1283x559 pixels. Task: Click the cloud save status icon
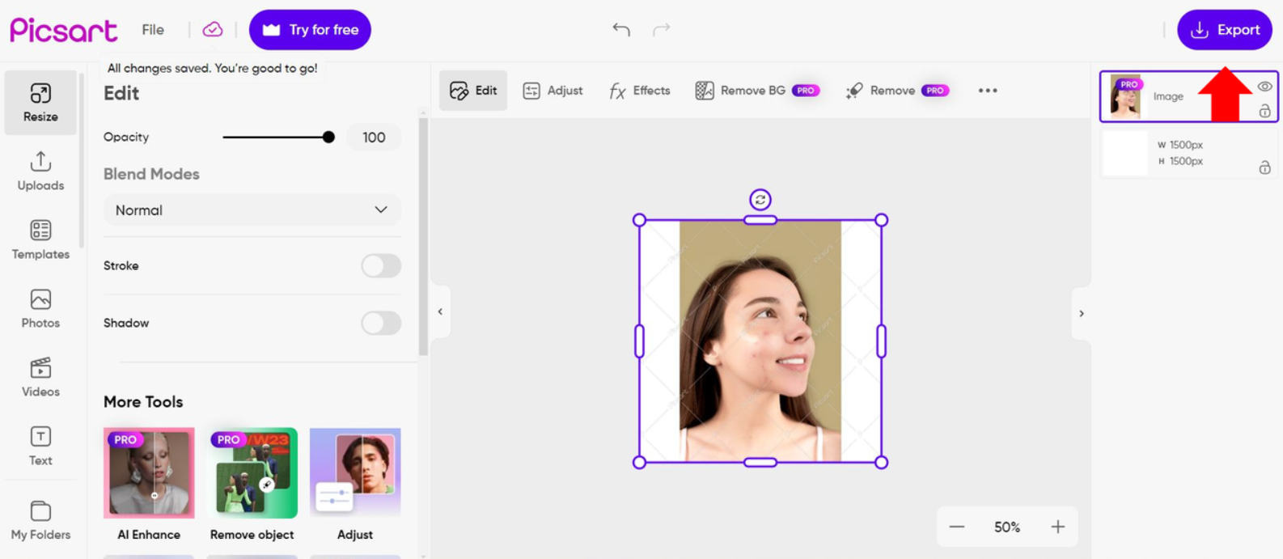(x=213, y=30)
